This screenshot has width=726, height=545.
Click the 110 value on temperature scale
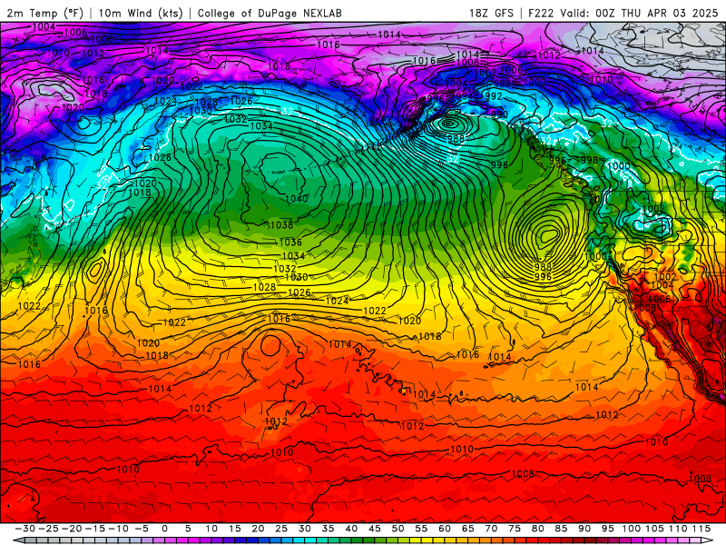[x=677, y=529]
